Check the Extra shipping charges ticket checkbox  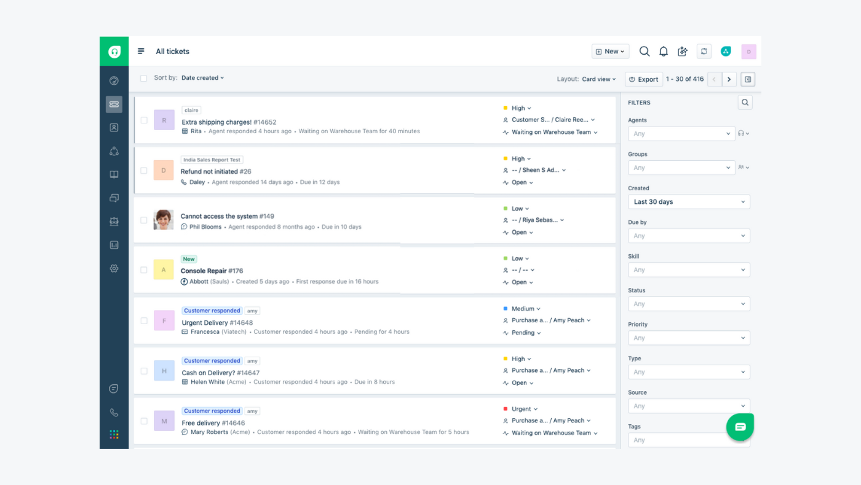pos(144,120)
